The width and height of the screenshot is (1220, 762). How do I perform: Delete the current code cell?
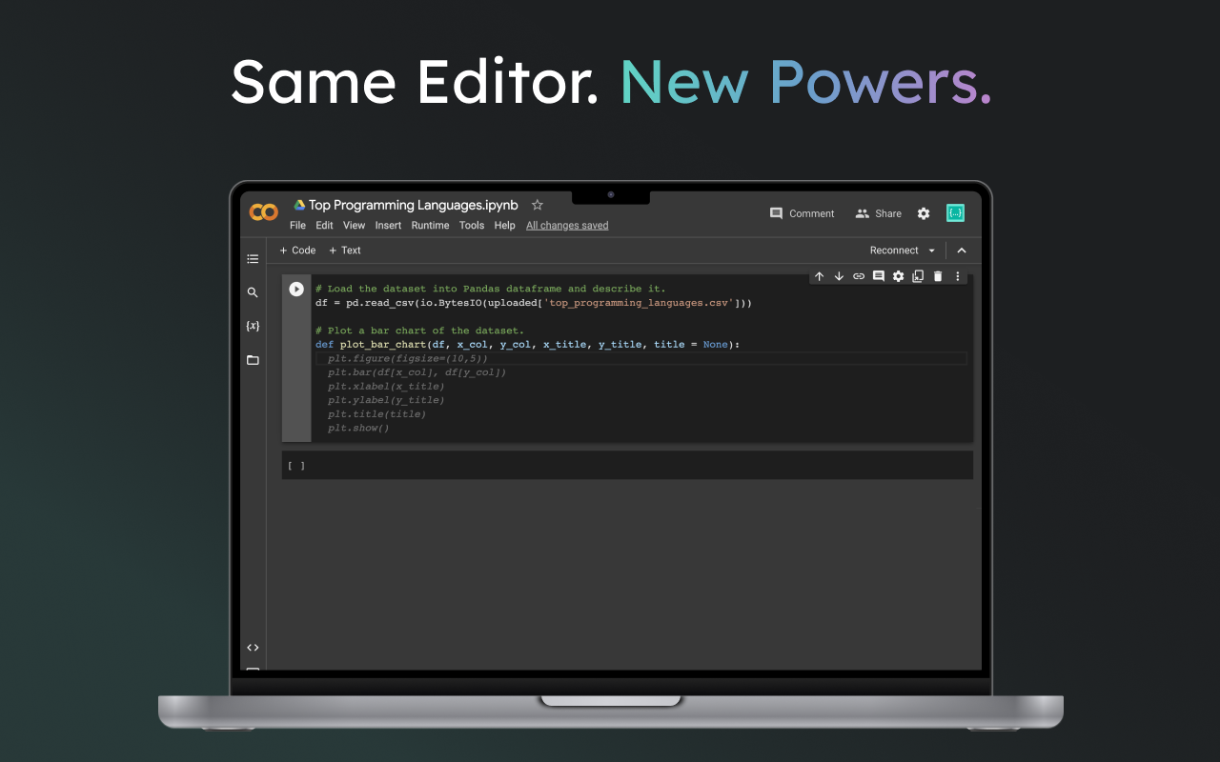pyautogui.click(x=937, y=276)
